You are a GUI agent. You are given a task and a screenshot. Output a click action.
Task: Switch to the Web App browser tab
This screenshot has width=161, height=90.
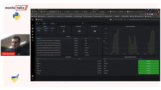(x=53, y=12)
